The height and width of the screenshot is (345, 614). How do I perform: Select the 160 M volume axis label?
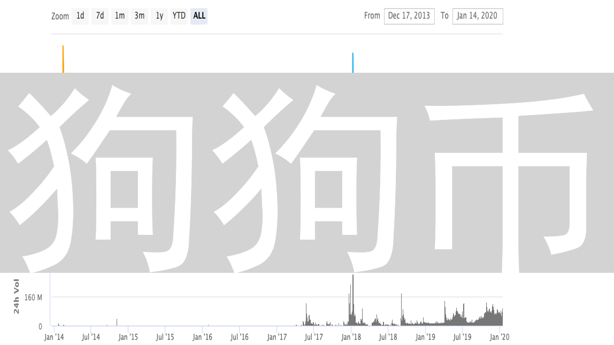pos(33,297)
